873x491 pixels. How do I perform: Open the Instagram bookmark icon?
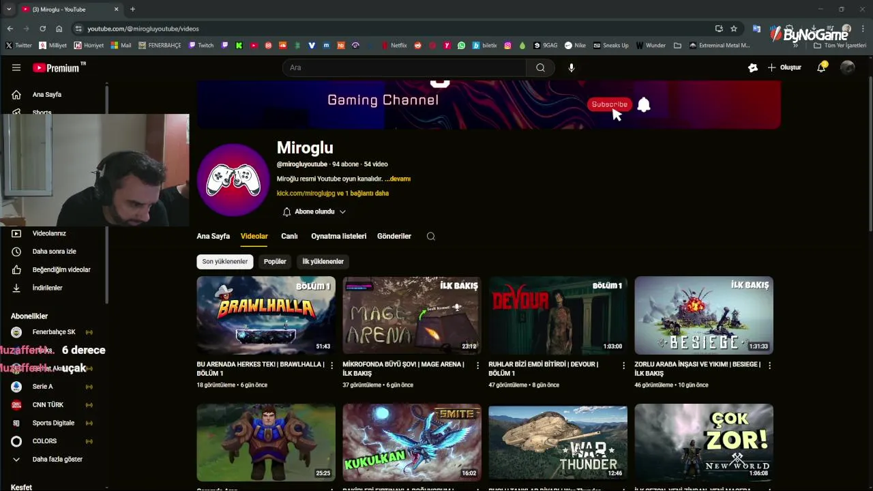(507, 46)
